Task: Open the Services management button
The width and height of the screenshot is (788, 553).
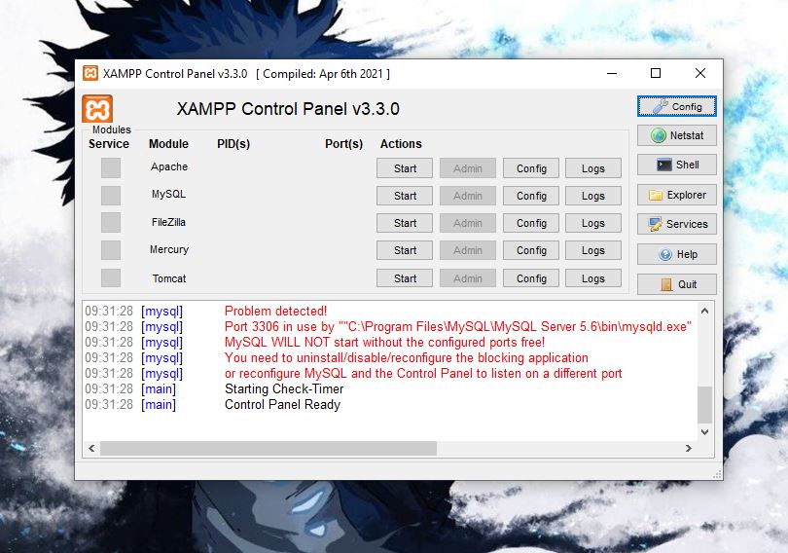Action: (677, 224)
